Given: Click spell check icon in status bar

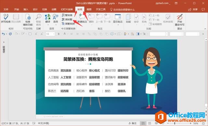Looking at the screenshot, I should pyautogui.click(x=34, y=123).
